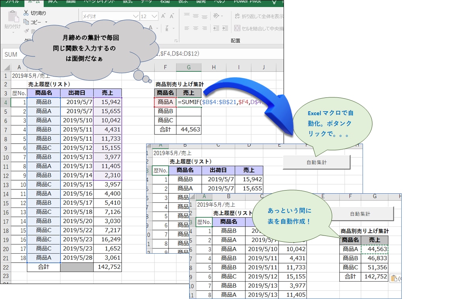Open the 表示 ribbon tab
The height and width of the screenshot is (299, 455).
tap(183, 2)
